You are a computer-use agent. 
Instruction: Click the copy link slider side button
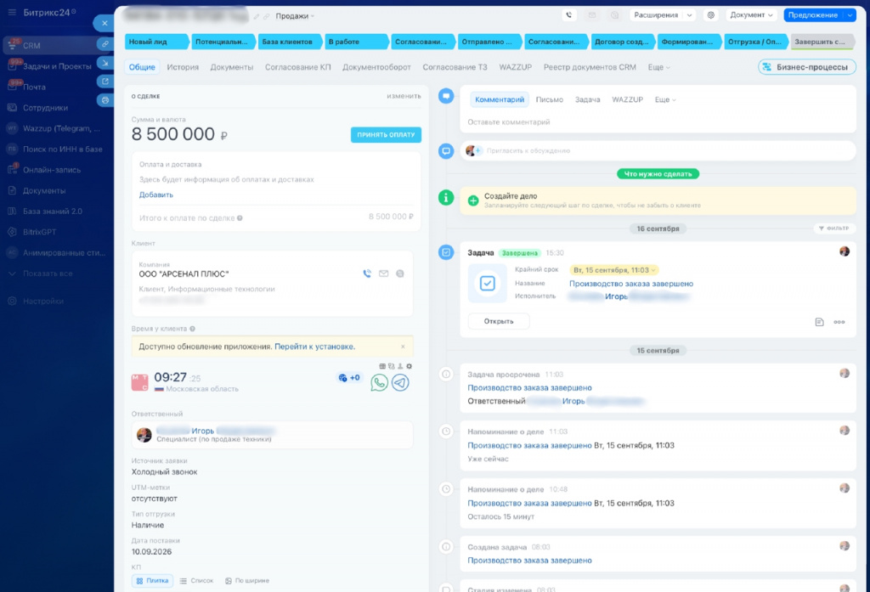tap(105, 44)
